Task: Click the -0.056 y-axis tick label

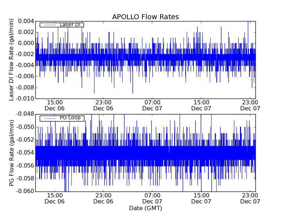Action: click(25, 166)
